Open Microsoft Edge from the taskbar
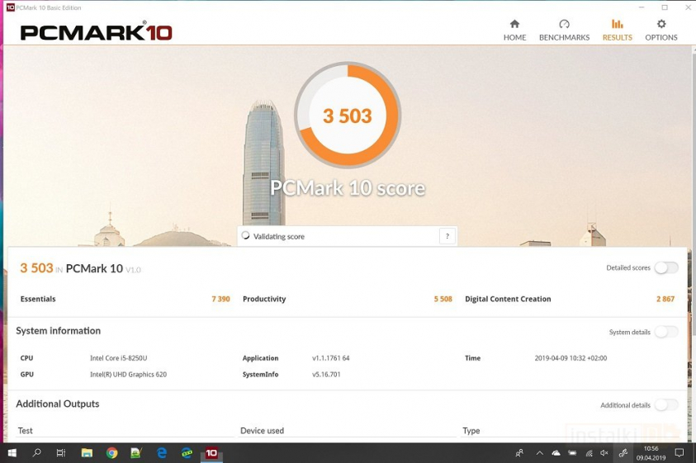The height and width of the screenshot is (463, 696). (x=162, y=453)
